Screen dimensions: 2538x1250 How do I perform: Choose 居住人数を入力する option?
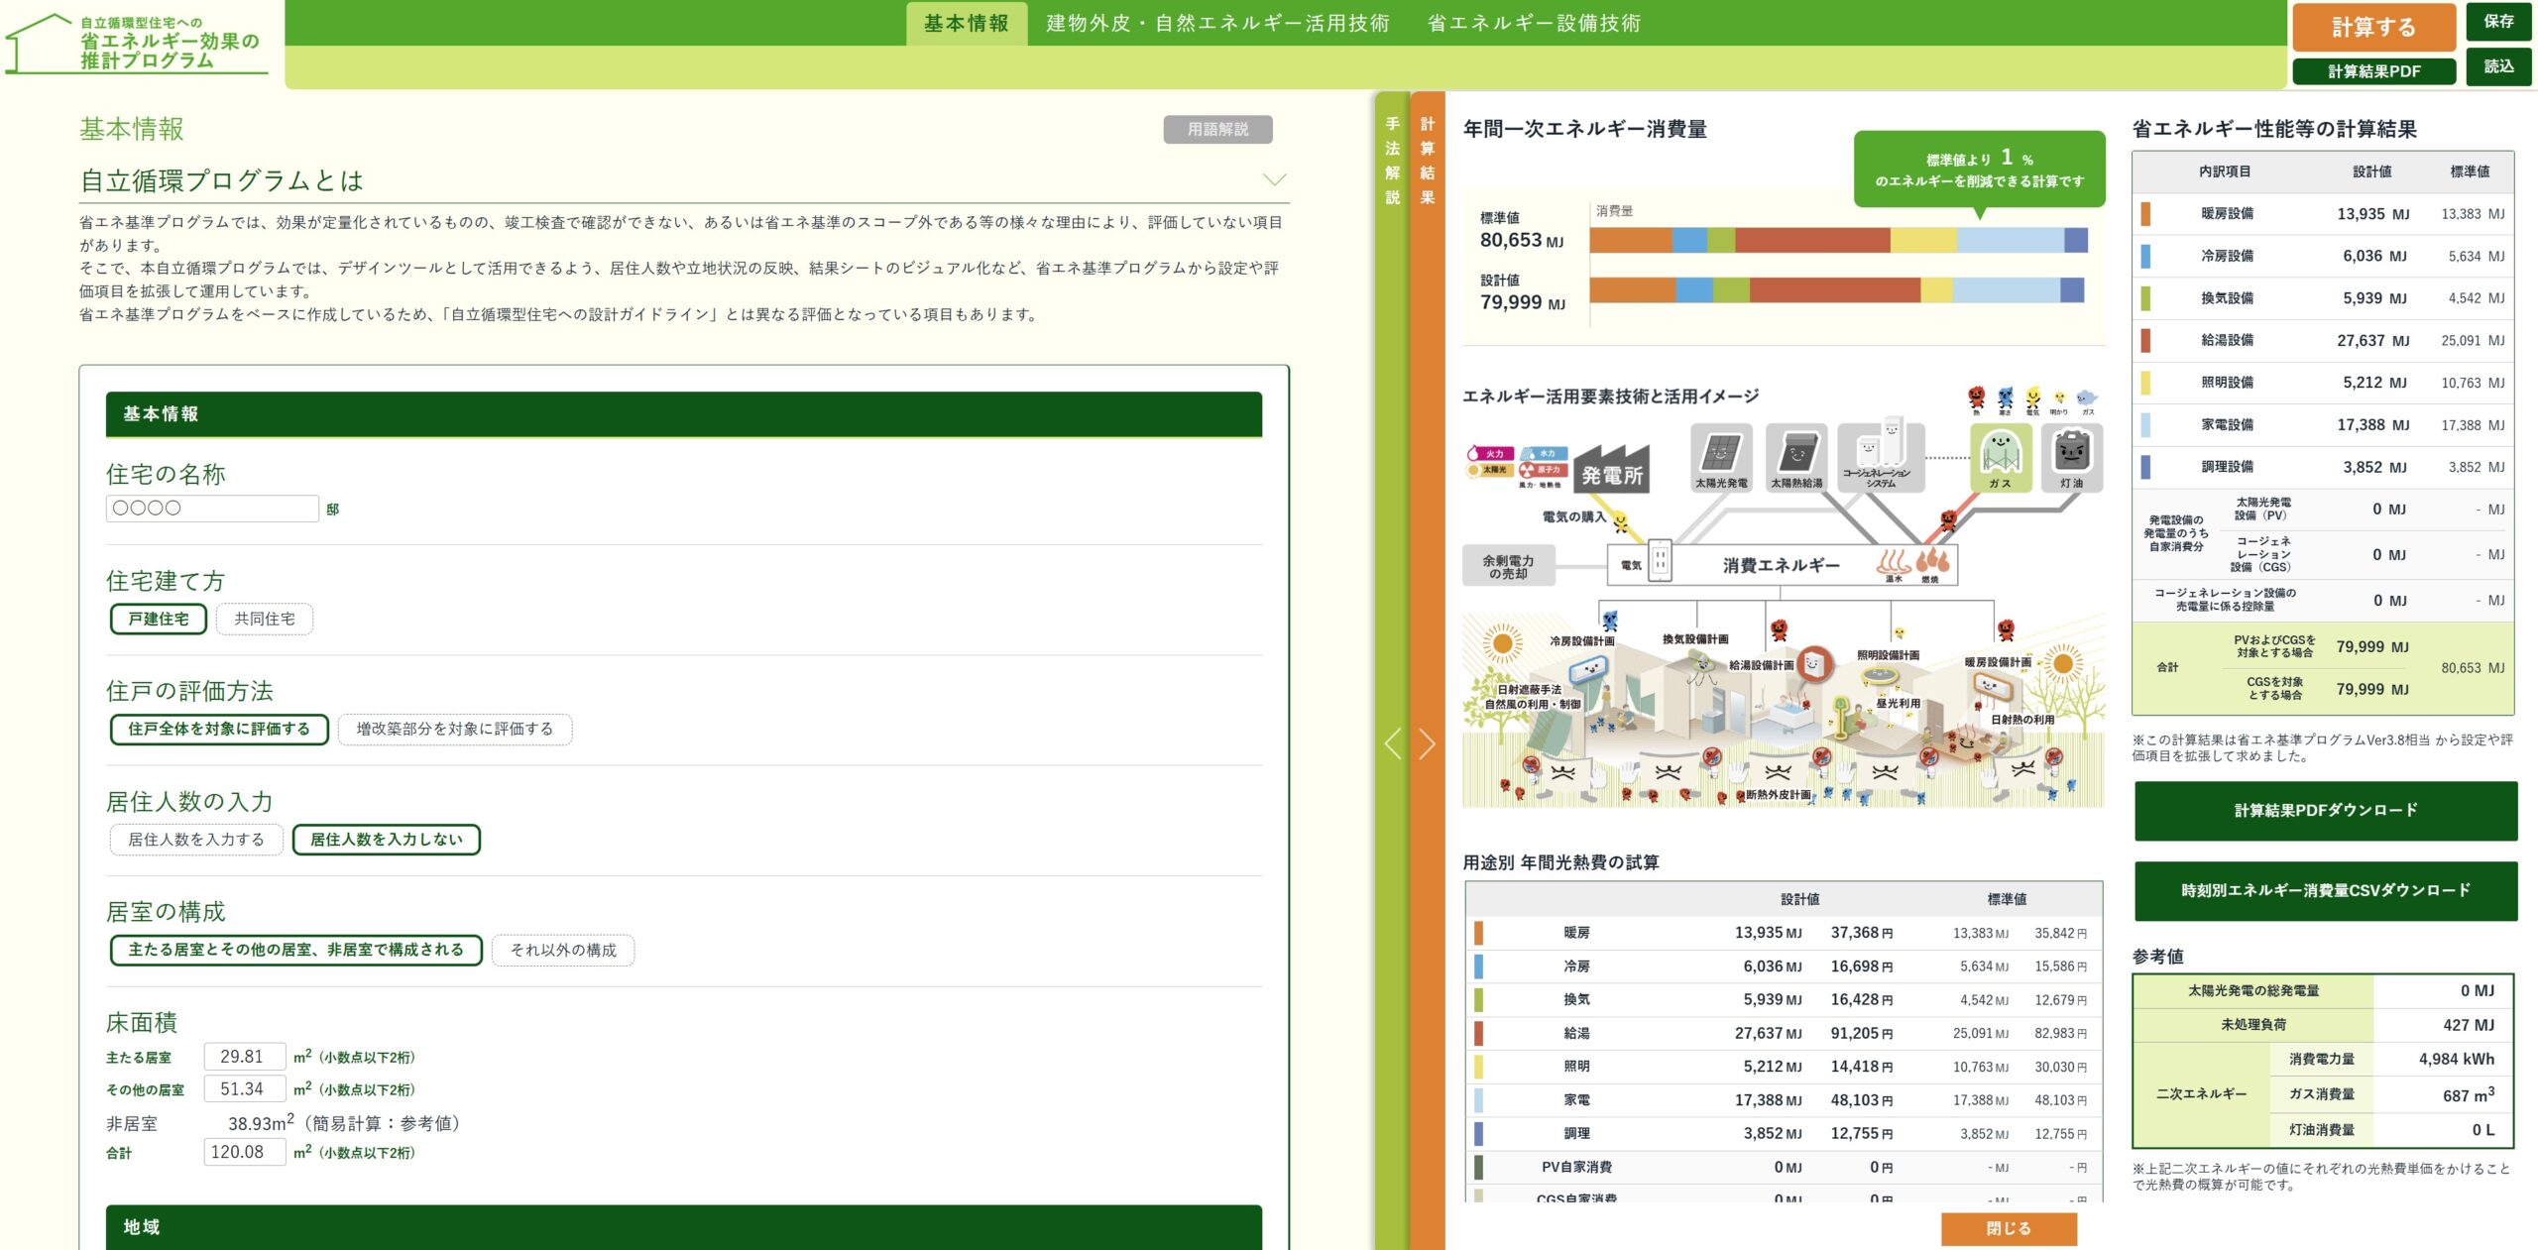[196, 840]
